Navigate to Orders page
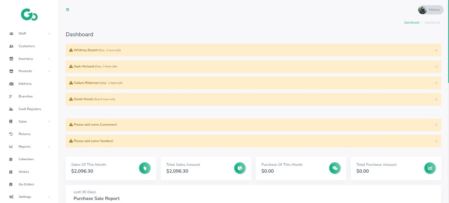 coord(24,172)
